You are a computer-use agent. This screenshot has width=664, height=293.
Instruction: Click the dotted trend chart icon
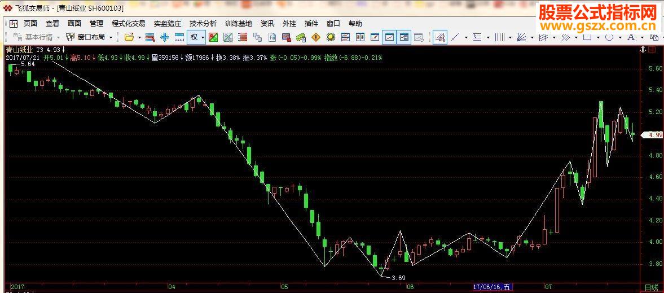click(375, 37)
